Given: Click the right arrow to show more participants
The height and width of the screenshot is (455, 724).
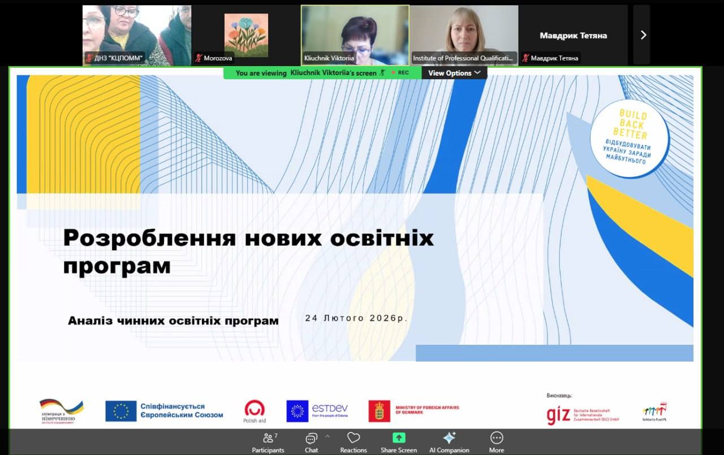Looking at the screenshot, I should 642,34.
